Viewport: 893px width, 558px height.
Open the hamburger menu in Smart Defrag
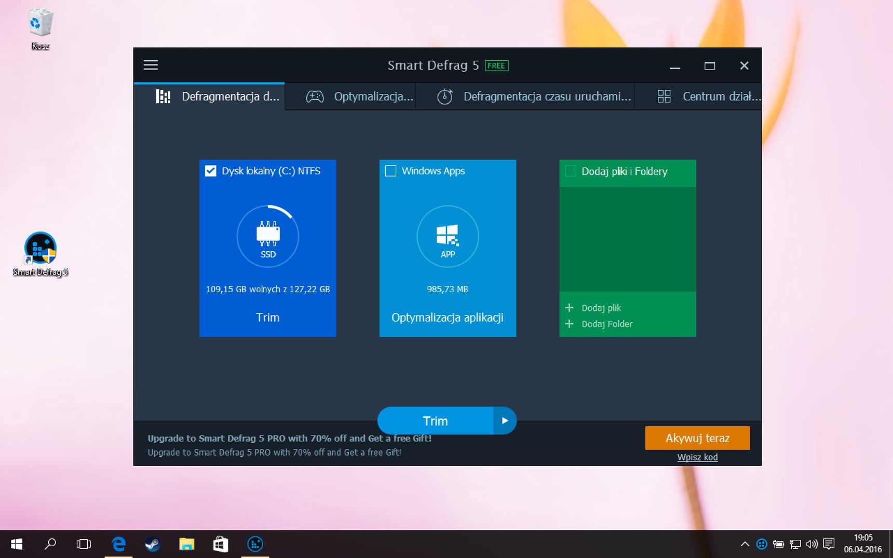(151, 65)
